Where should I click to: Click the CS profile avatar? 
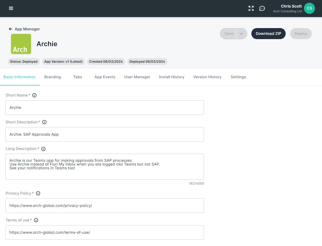(309, 8)
